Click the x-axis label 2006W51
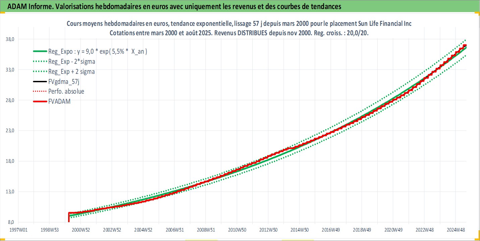Screen dimensions: 480x241 (x=174, y=230)
